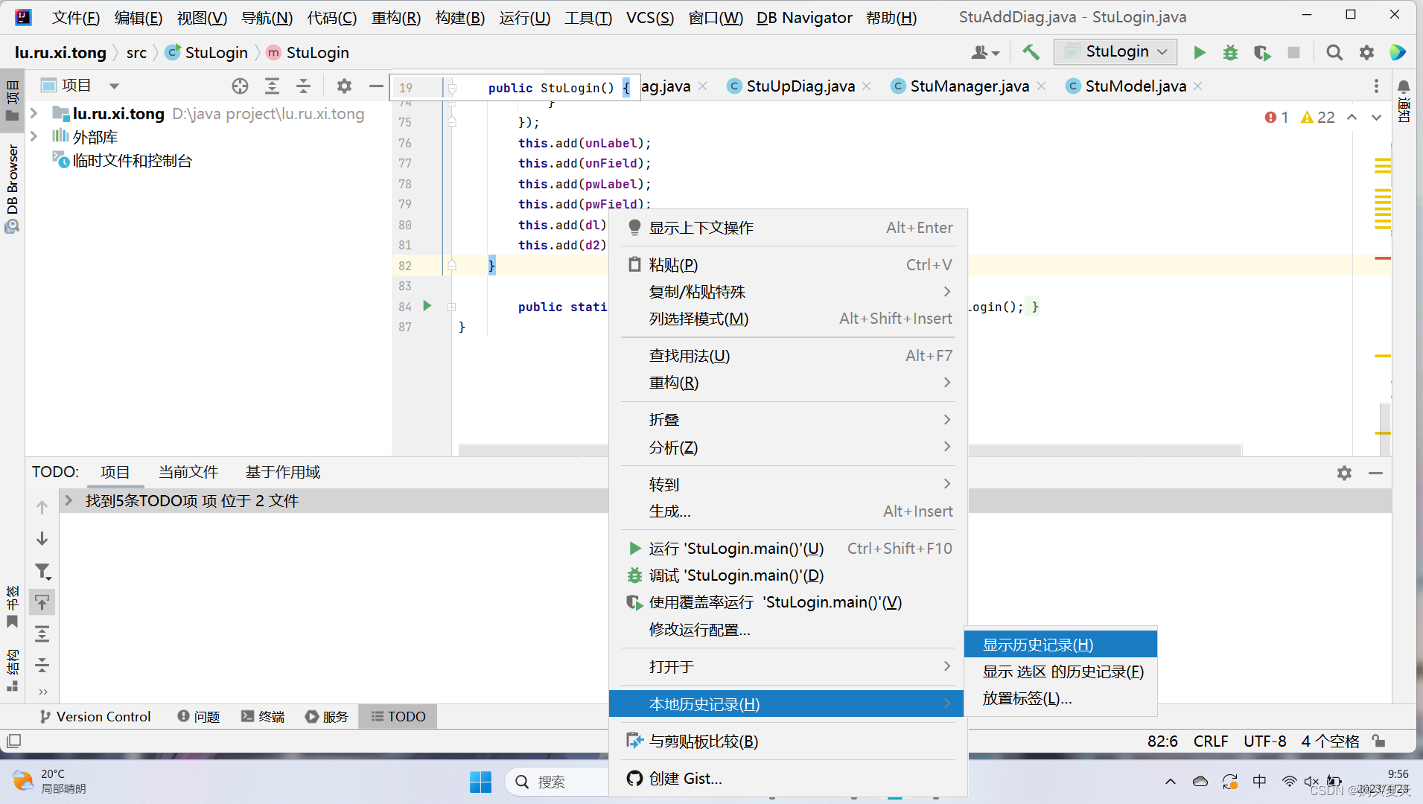Open project panel options gear
The image size is (1423, 804).
[344, 86]
